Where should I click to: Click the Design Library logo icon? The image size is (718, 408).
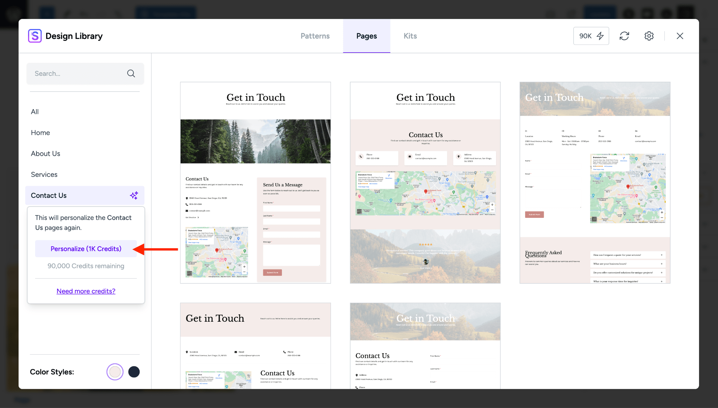point(35,36)
